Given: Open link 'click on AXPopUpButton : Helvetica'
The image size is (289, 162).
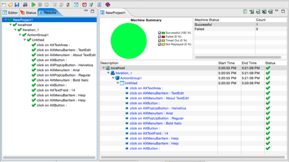Looking at the screenshot, I should [158, 108].
